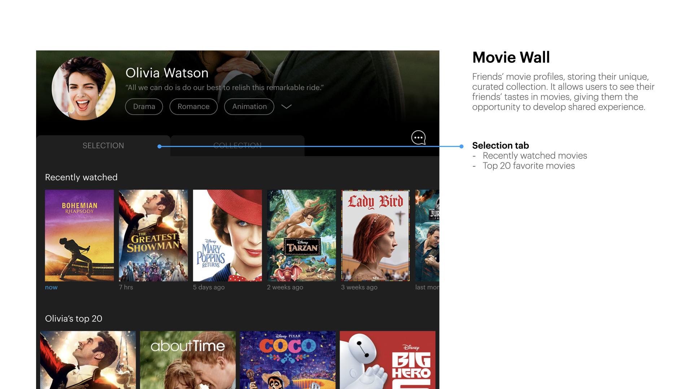Expand more genres with the chevron
The width and height of the screenshot is (693, 389).
click(x=286, y=107)
